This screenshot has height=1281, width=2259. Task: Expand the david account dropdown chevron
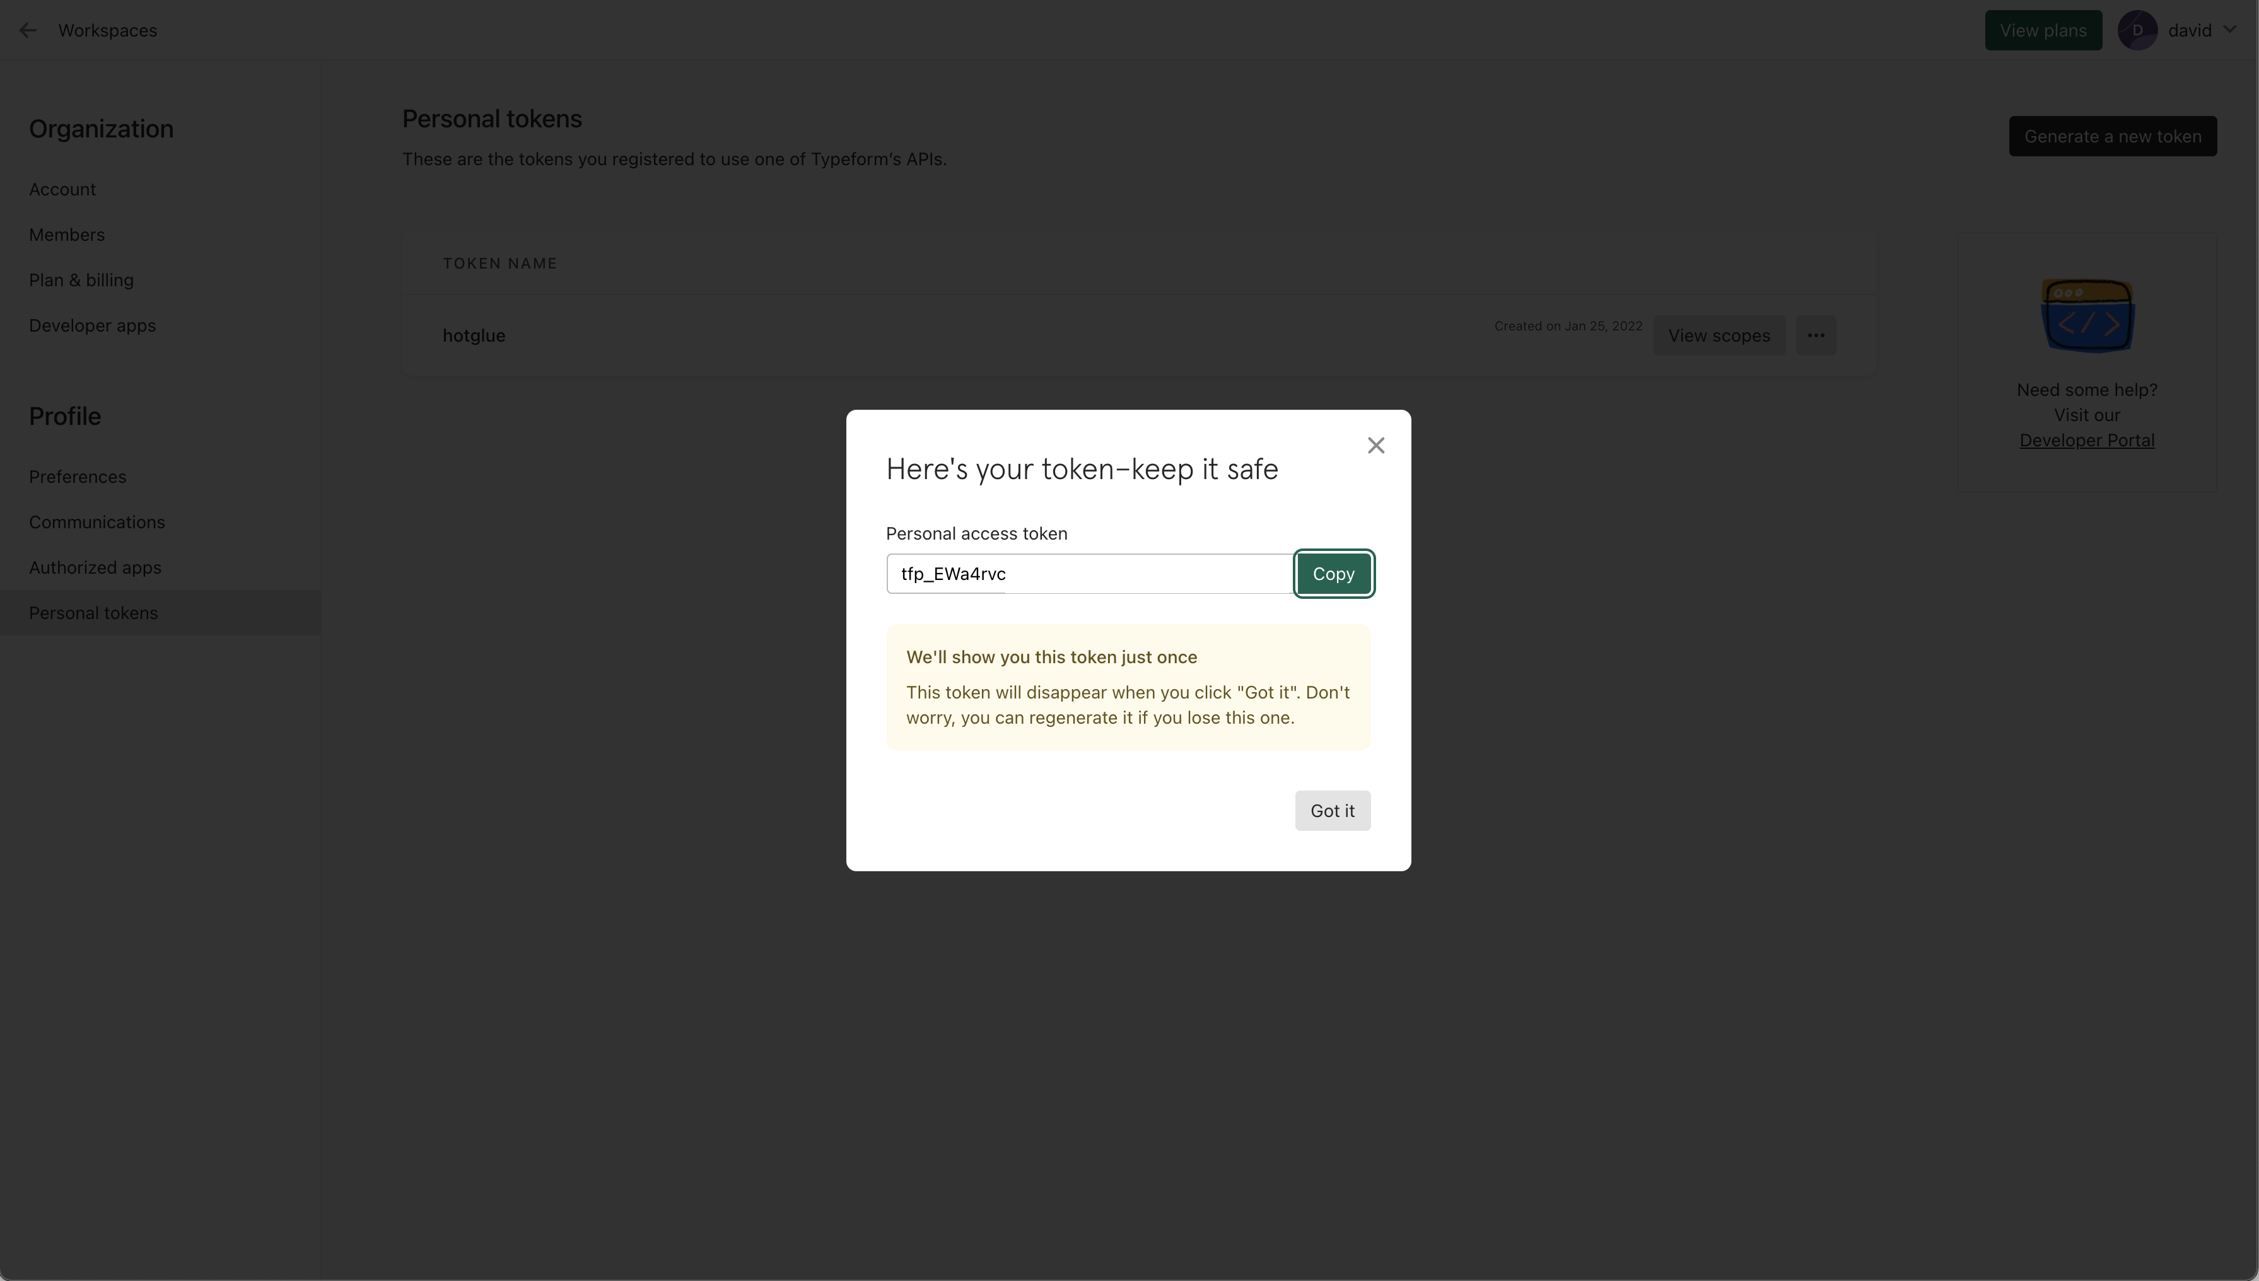click(x=2230, y=30)
